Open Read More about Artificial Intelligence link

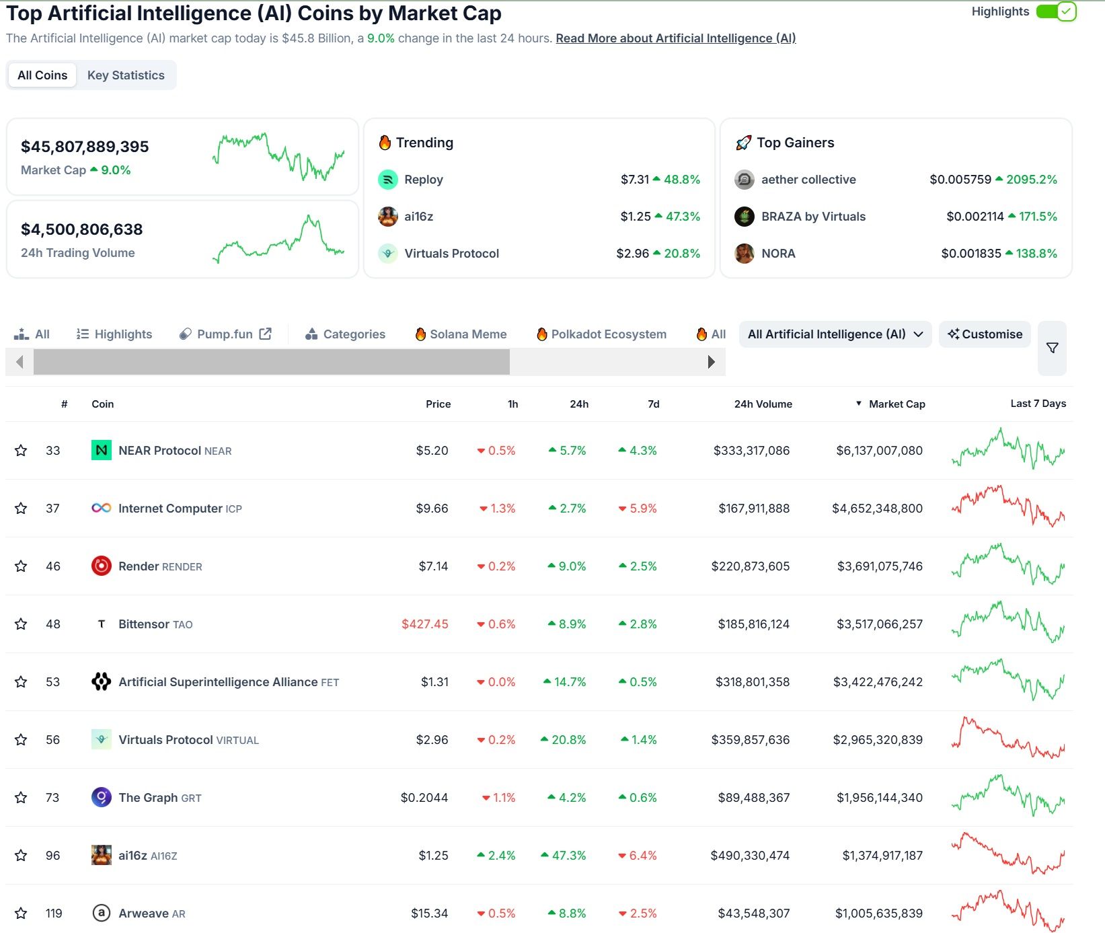(676, 38)
